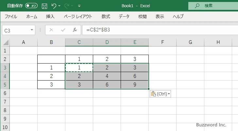Click the search magnifier icon
Viewport: 238px width, 131px height.
[197, 6]
